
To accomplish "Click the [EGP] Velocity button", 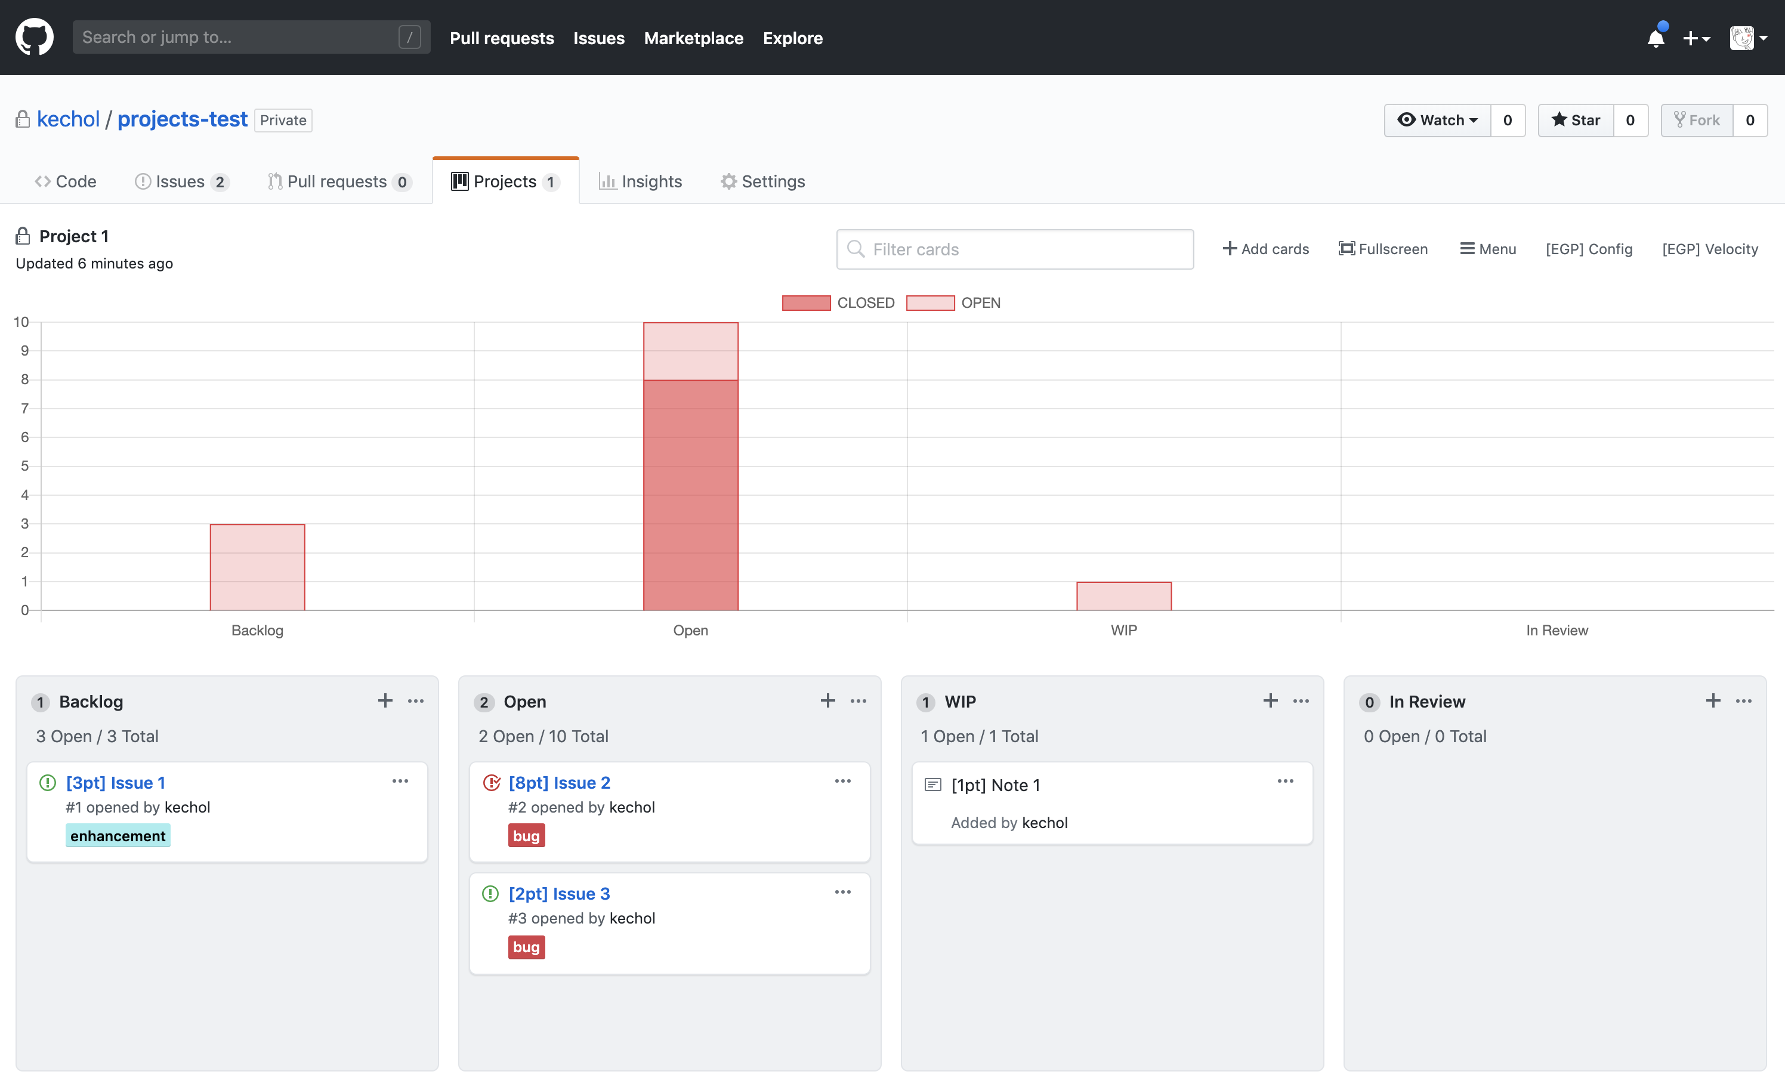I will point(1710,249).
